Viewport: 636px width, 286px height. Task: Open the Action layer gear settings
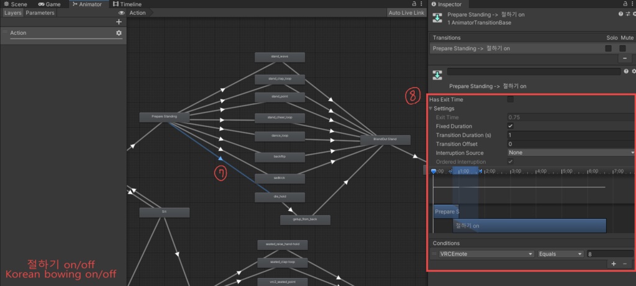(x=119, y=33)
